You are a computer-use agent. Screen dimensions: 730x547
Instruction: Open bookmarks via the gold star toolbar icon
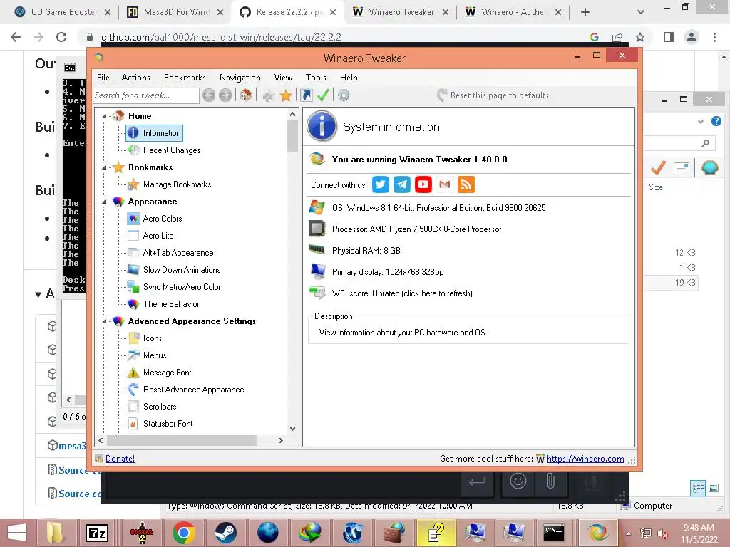(x=286, y=95)
